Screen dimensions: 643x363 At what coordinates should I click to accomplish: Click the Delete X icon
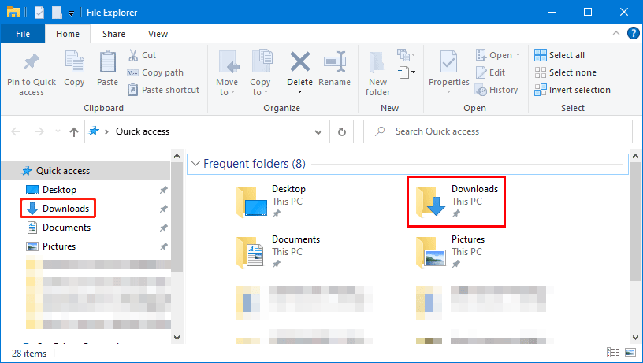[299, 62]
